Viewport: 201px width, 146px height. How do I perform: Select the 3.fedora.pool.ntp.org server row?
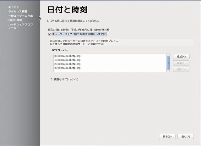(110, 68)
